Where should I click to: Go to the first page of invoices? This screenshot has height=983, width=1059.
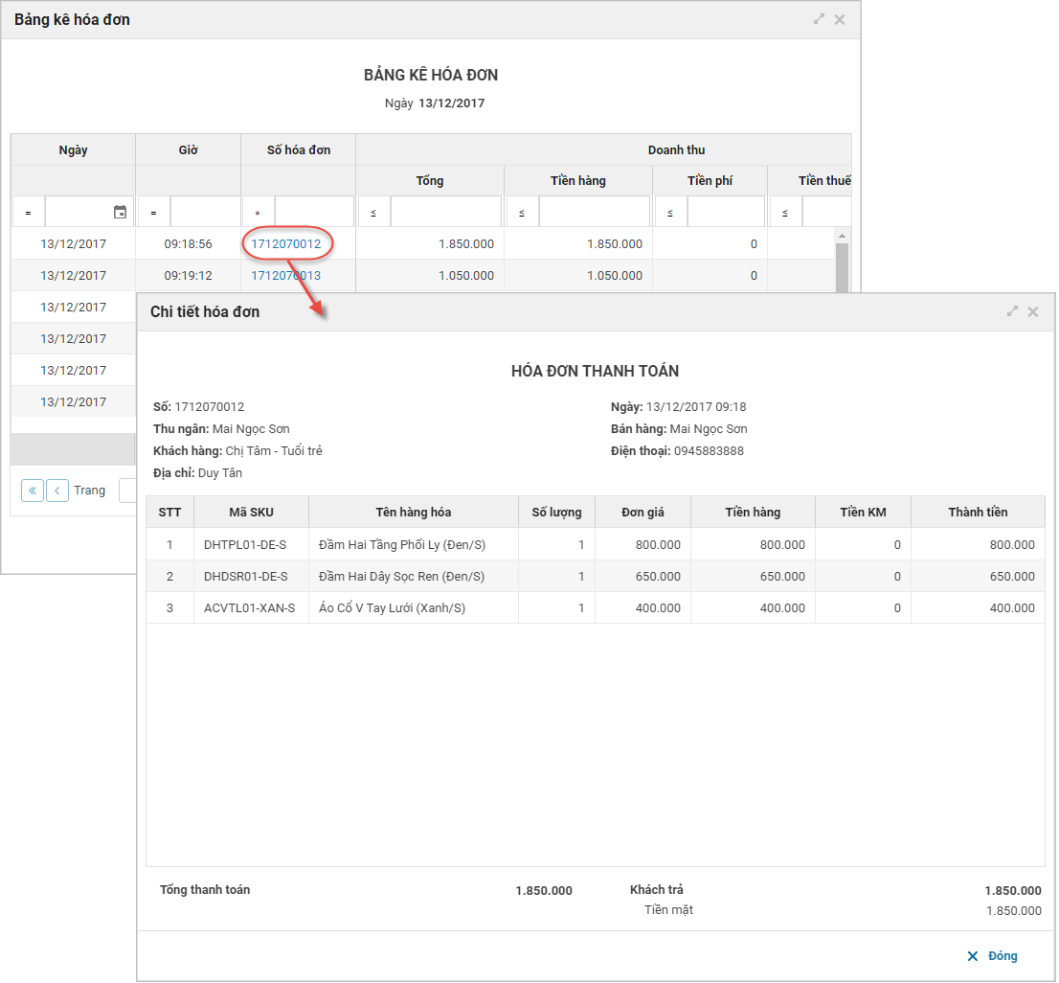pos(33,491)
